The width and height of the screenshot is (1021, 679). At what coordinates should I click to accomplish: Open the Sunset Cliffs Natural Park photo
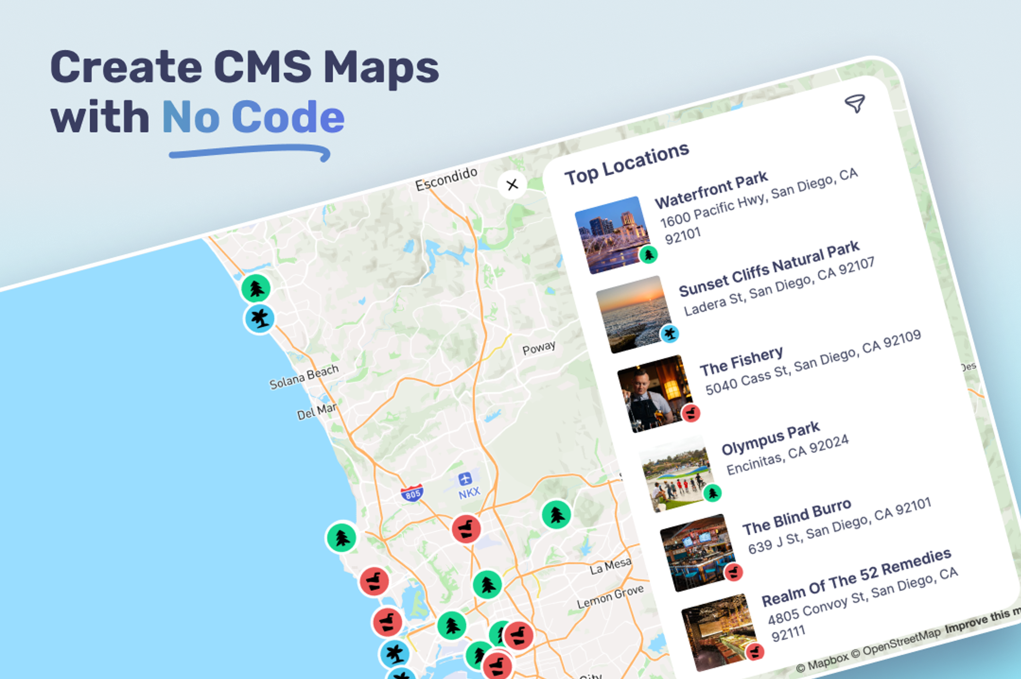pos(632,314)
